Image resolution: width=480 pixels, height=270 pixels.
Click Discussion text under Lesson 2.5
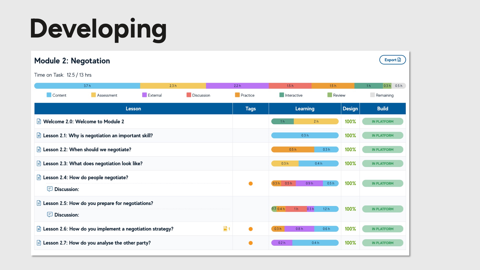pyautogui.click(x=67, y=215)
